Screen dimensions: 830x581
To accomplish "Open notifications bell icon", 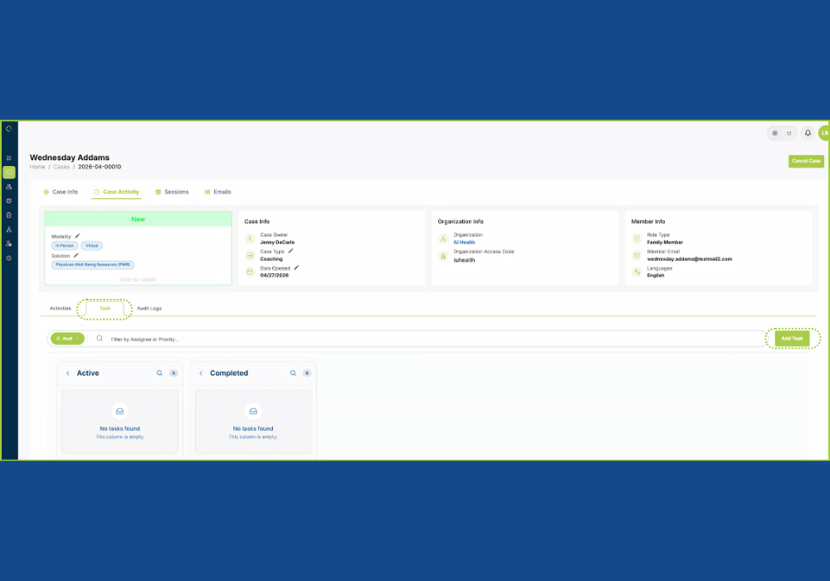I will coord(808,134).
